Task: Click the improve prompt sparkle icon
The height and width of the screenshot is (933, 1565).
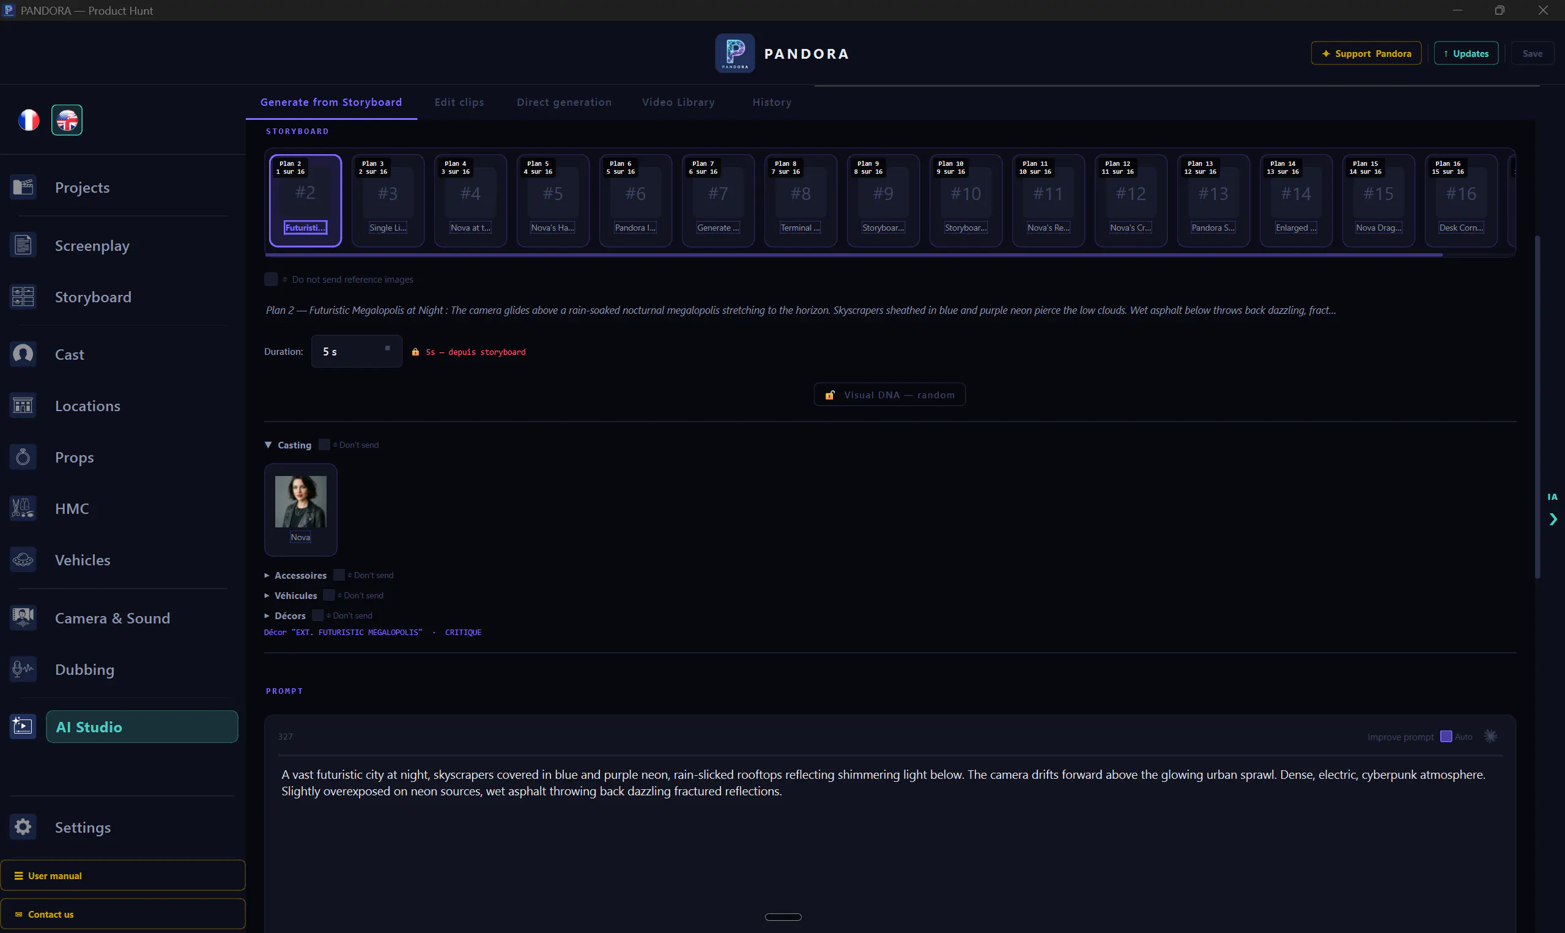Action: coord(1490,736)
